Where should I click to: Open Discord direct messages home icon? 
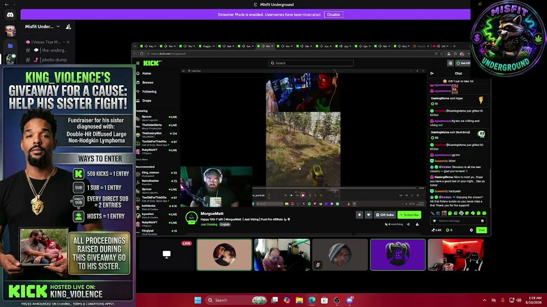(10, 15)
